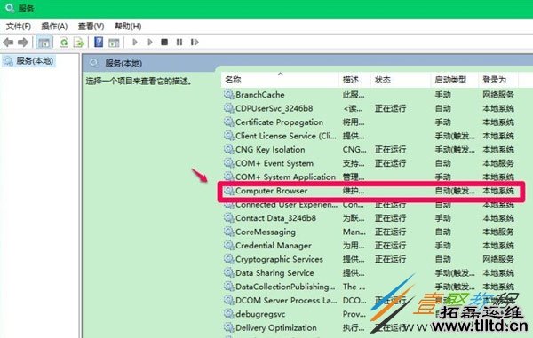Click the gear icon beside debugregsvc
Screen dimensions: 533x338
[229, 313]
